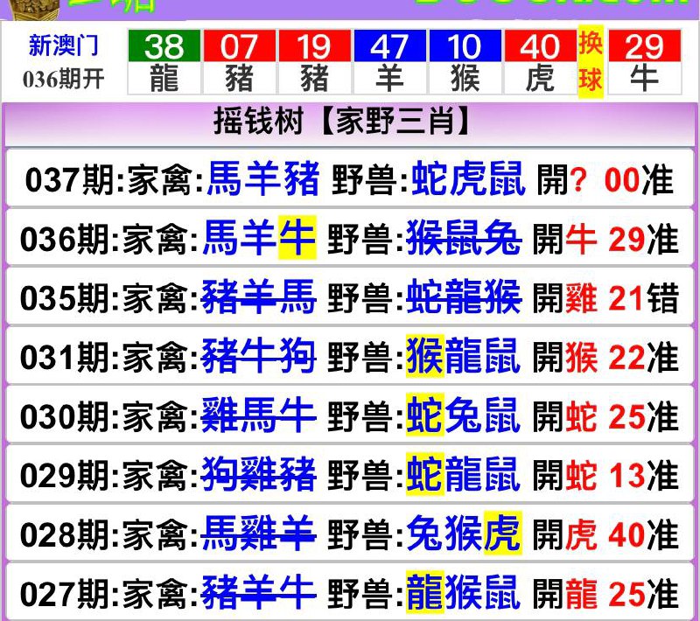Image resolution: width=700 pixels, height=621 pixels.
Task: Open the 030期 prediction row
Action: pyautogui.click(x=349, y=415)
